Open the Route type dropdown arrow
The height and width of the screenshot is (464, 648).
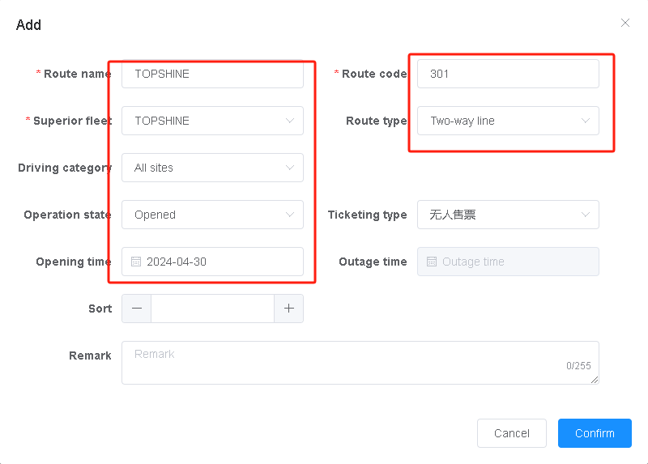(x=586, y=121)
